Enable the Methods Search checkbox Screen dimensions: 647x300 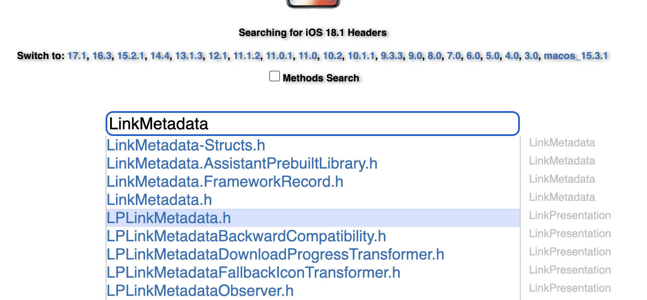274,76
